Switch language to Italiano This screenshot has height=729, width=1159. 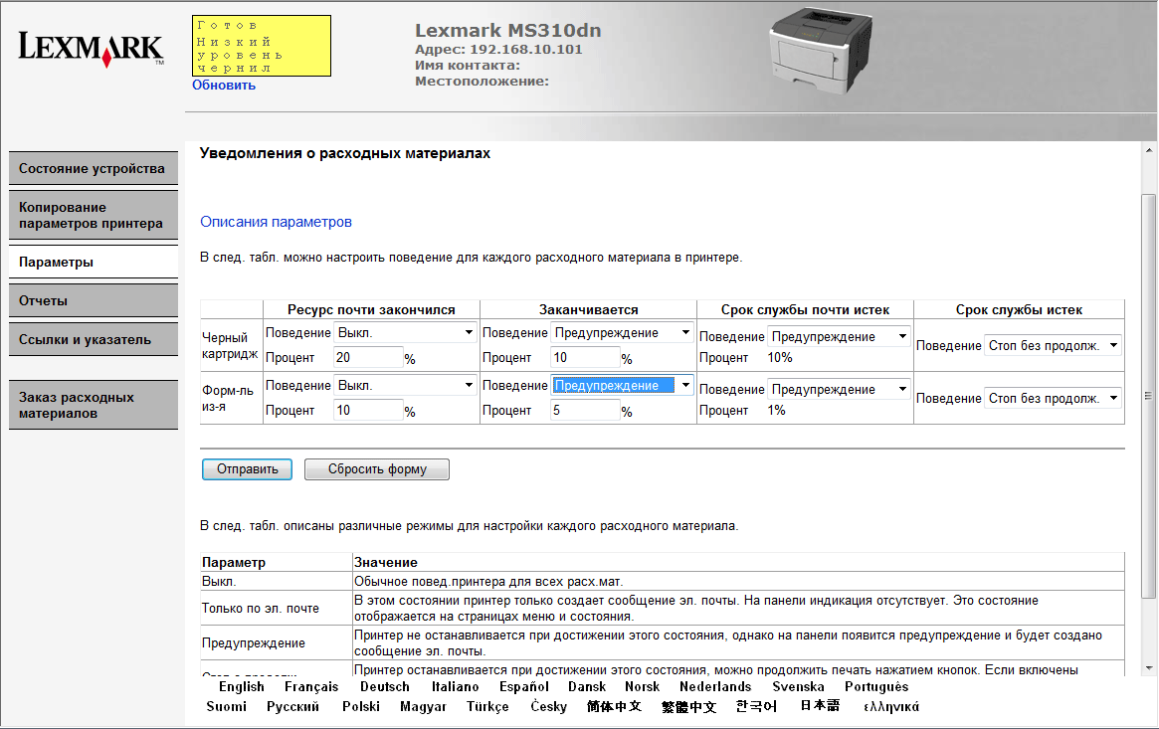click(456, 687)
